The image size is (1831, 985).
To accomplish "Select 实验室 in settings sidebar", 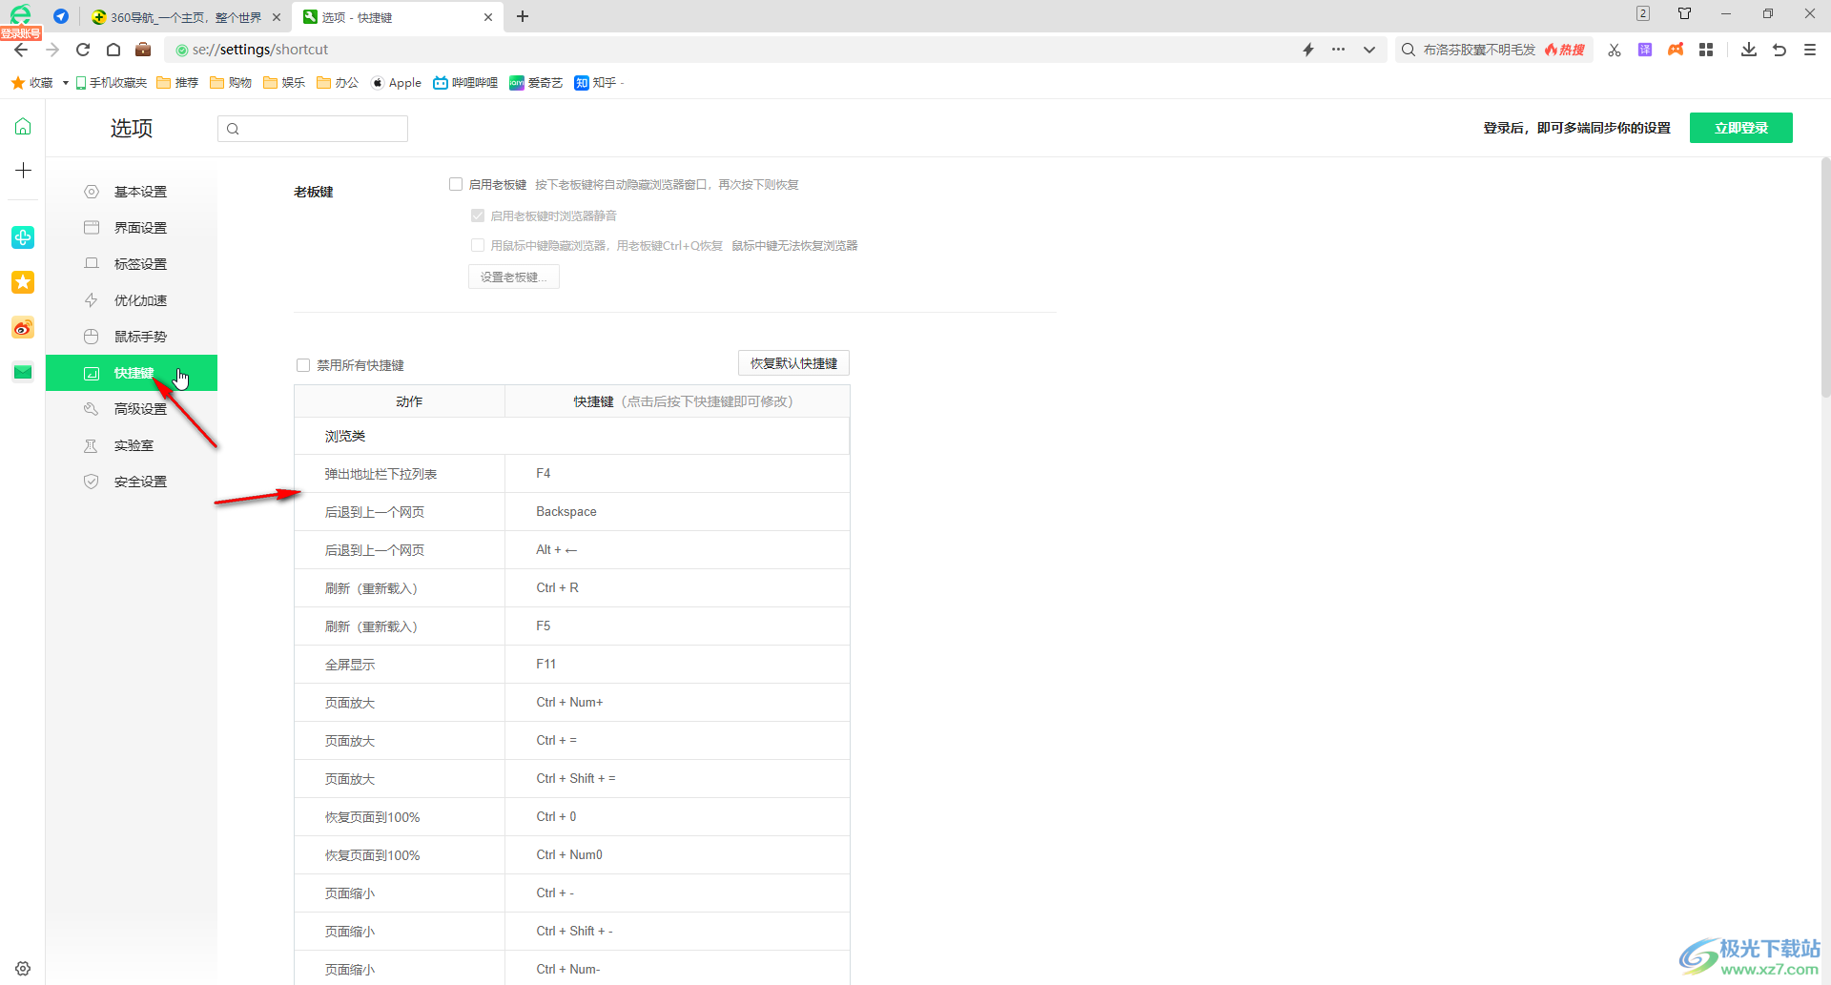I will (x=132, y=445).
